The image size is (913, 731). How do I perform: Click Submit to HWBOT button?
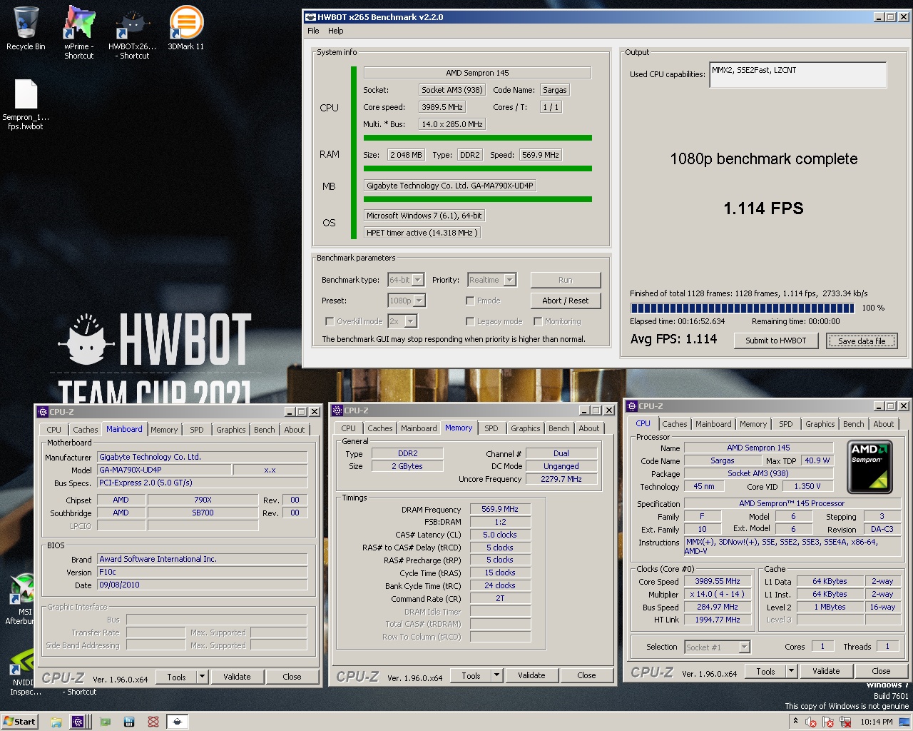pos(776,341)
